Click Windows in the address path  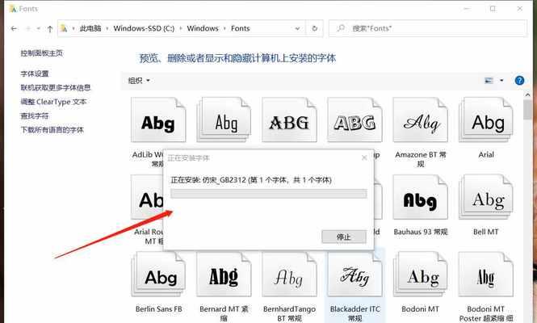[x=203, y=28]
